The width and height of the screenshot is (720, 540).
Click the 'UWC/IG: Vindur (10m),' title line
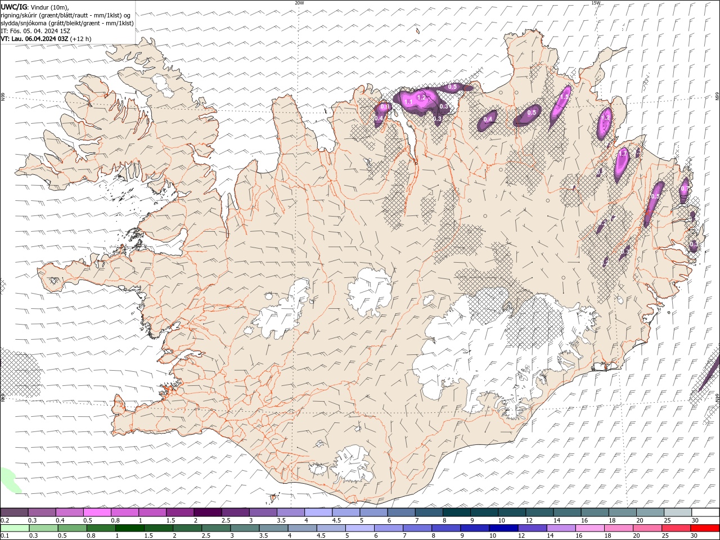34,7
